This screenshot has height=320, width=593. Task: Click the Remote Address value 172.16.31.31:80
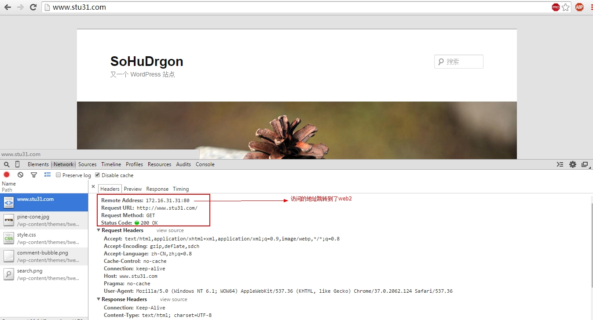pyautogui.click(x=168, y=200)
